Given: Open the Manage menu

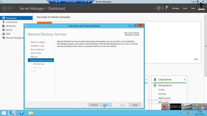Looking at the screenshot, I should click(x=176, y=8).
